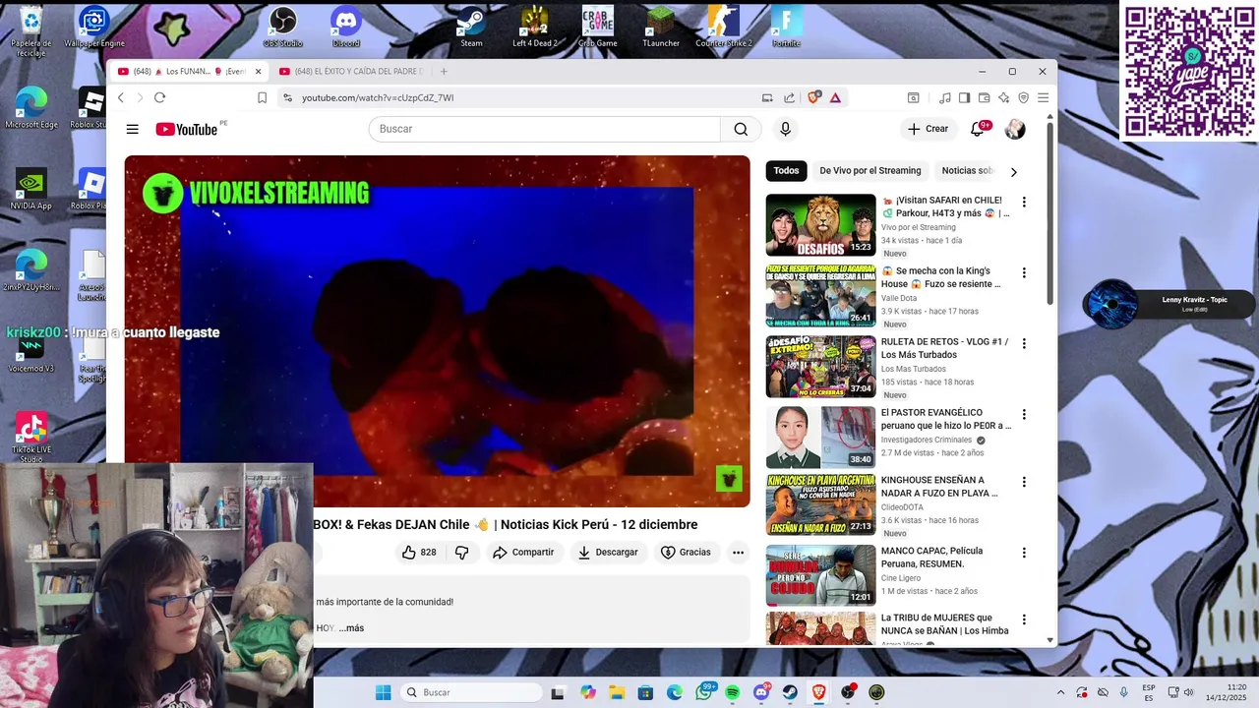Bookmark this page in the address bar
Screen dimensions: 1259x708
coord(262,97)
